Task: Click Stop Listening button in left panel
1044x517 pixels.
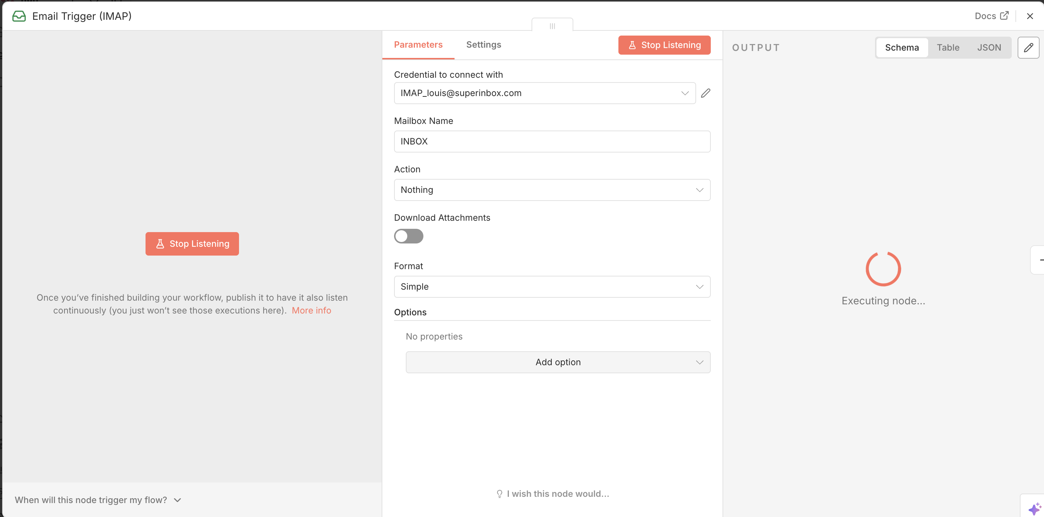Action: pyautogui.click(x=192, y=244)
